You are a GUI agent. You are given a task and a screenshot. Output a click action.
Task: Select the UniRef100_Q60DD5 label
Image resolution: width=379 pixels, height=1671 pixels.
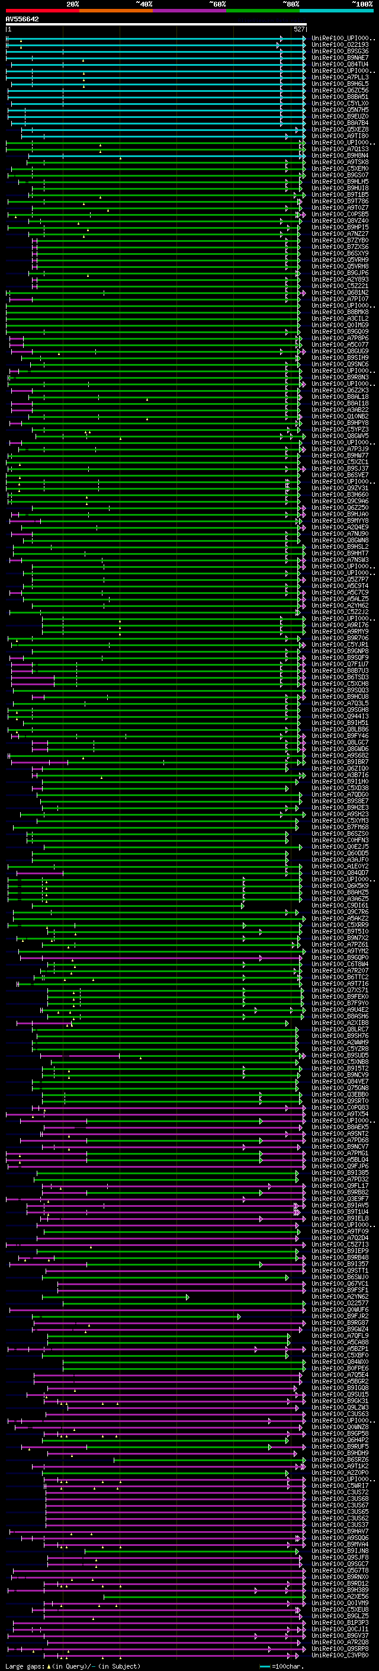point(340,853)
